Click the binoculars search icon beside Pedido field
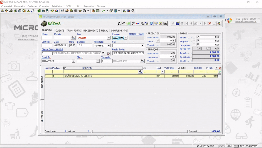 tap(73, 38)
